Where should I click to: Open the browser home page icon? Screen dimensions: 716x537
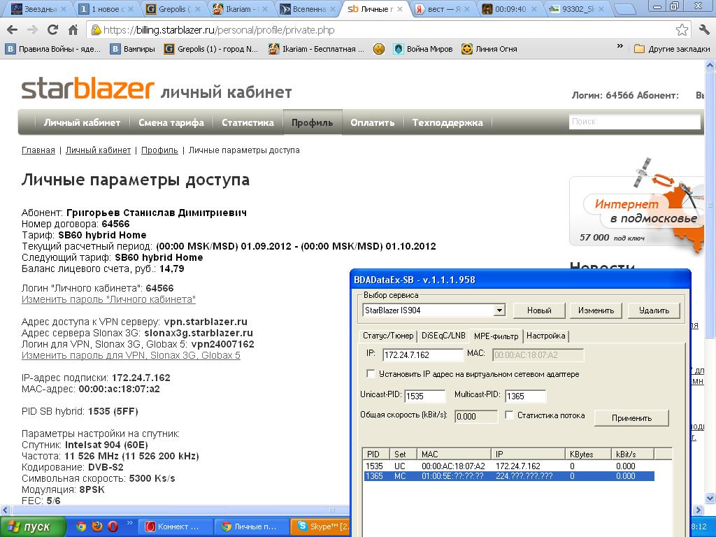73,30
